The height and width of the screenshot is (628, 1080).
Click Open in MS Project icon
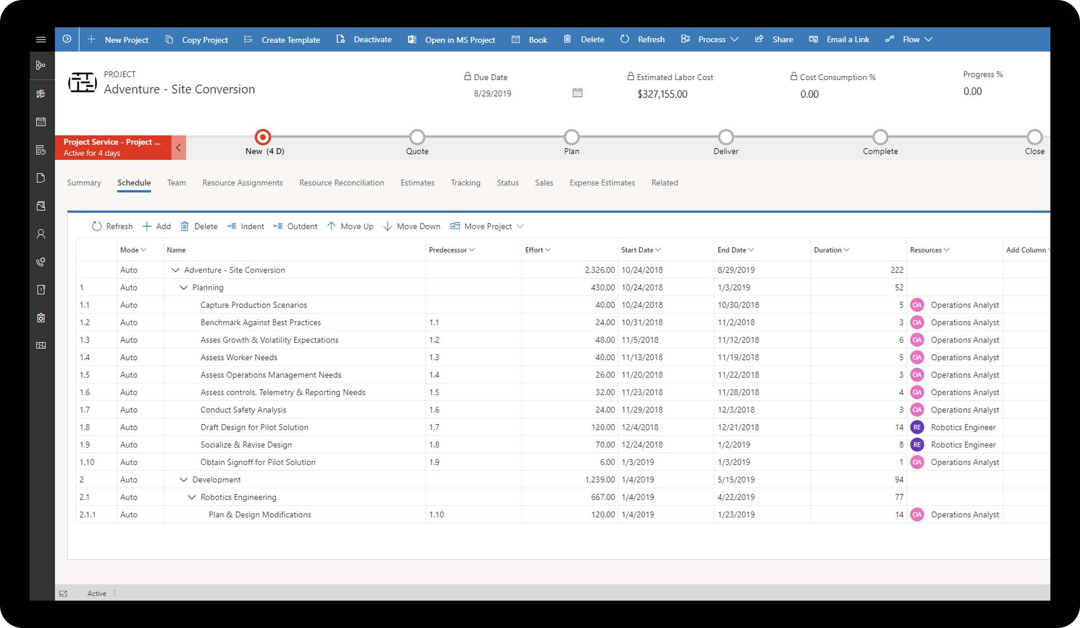click(412, 39)
